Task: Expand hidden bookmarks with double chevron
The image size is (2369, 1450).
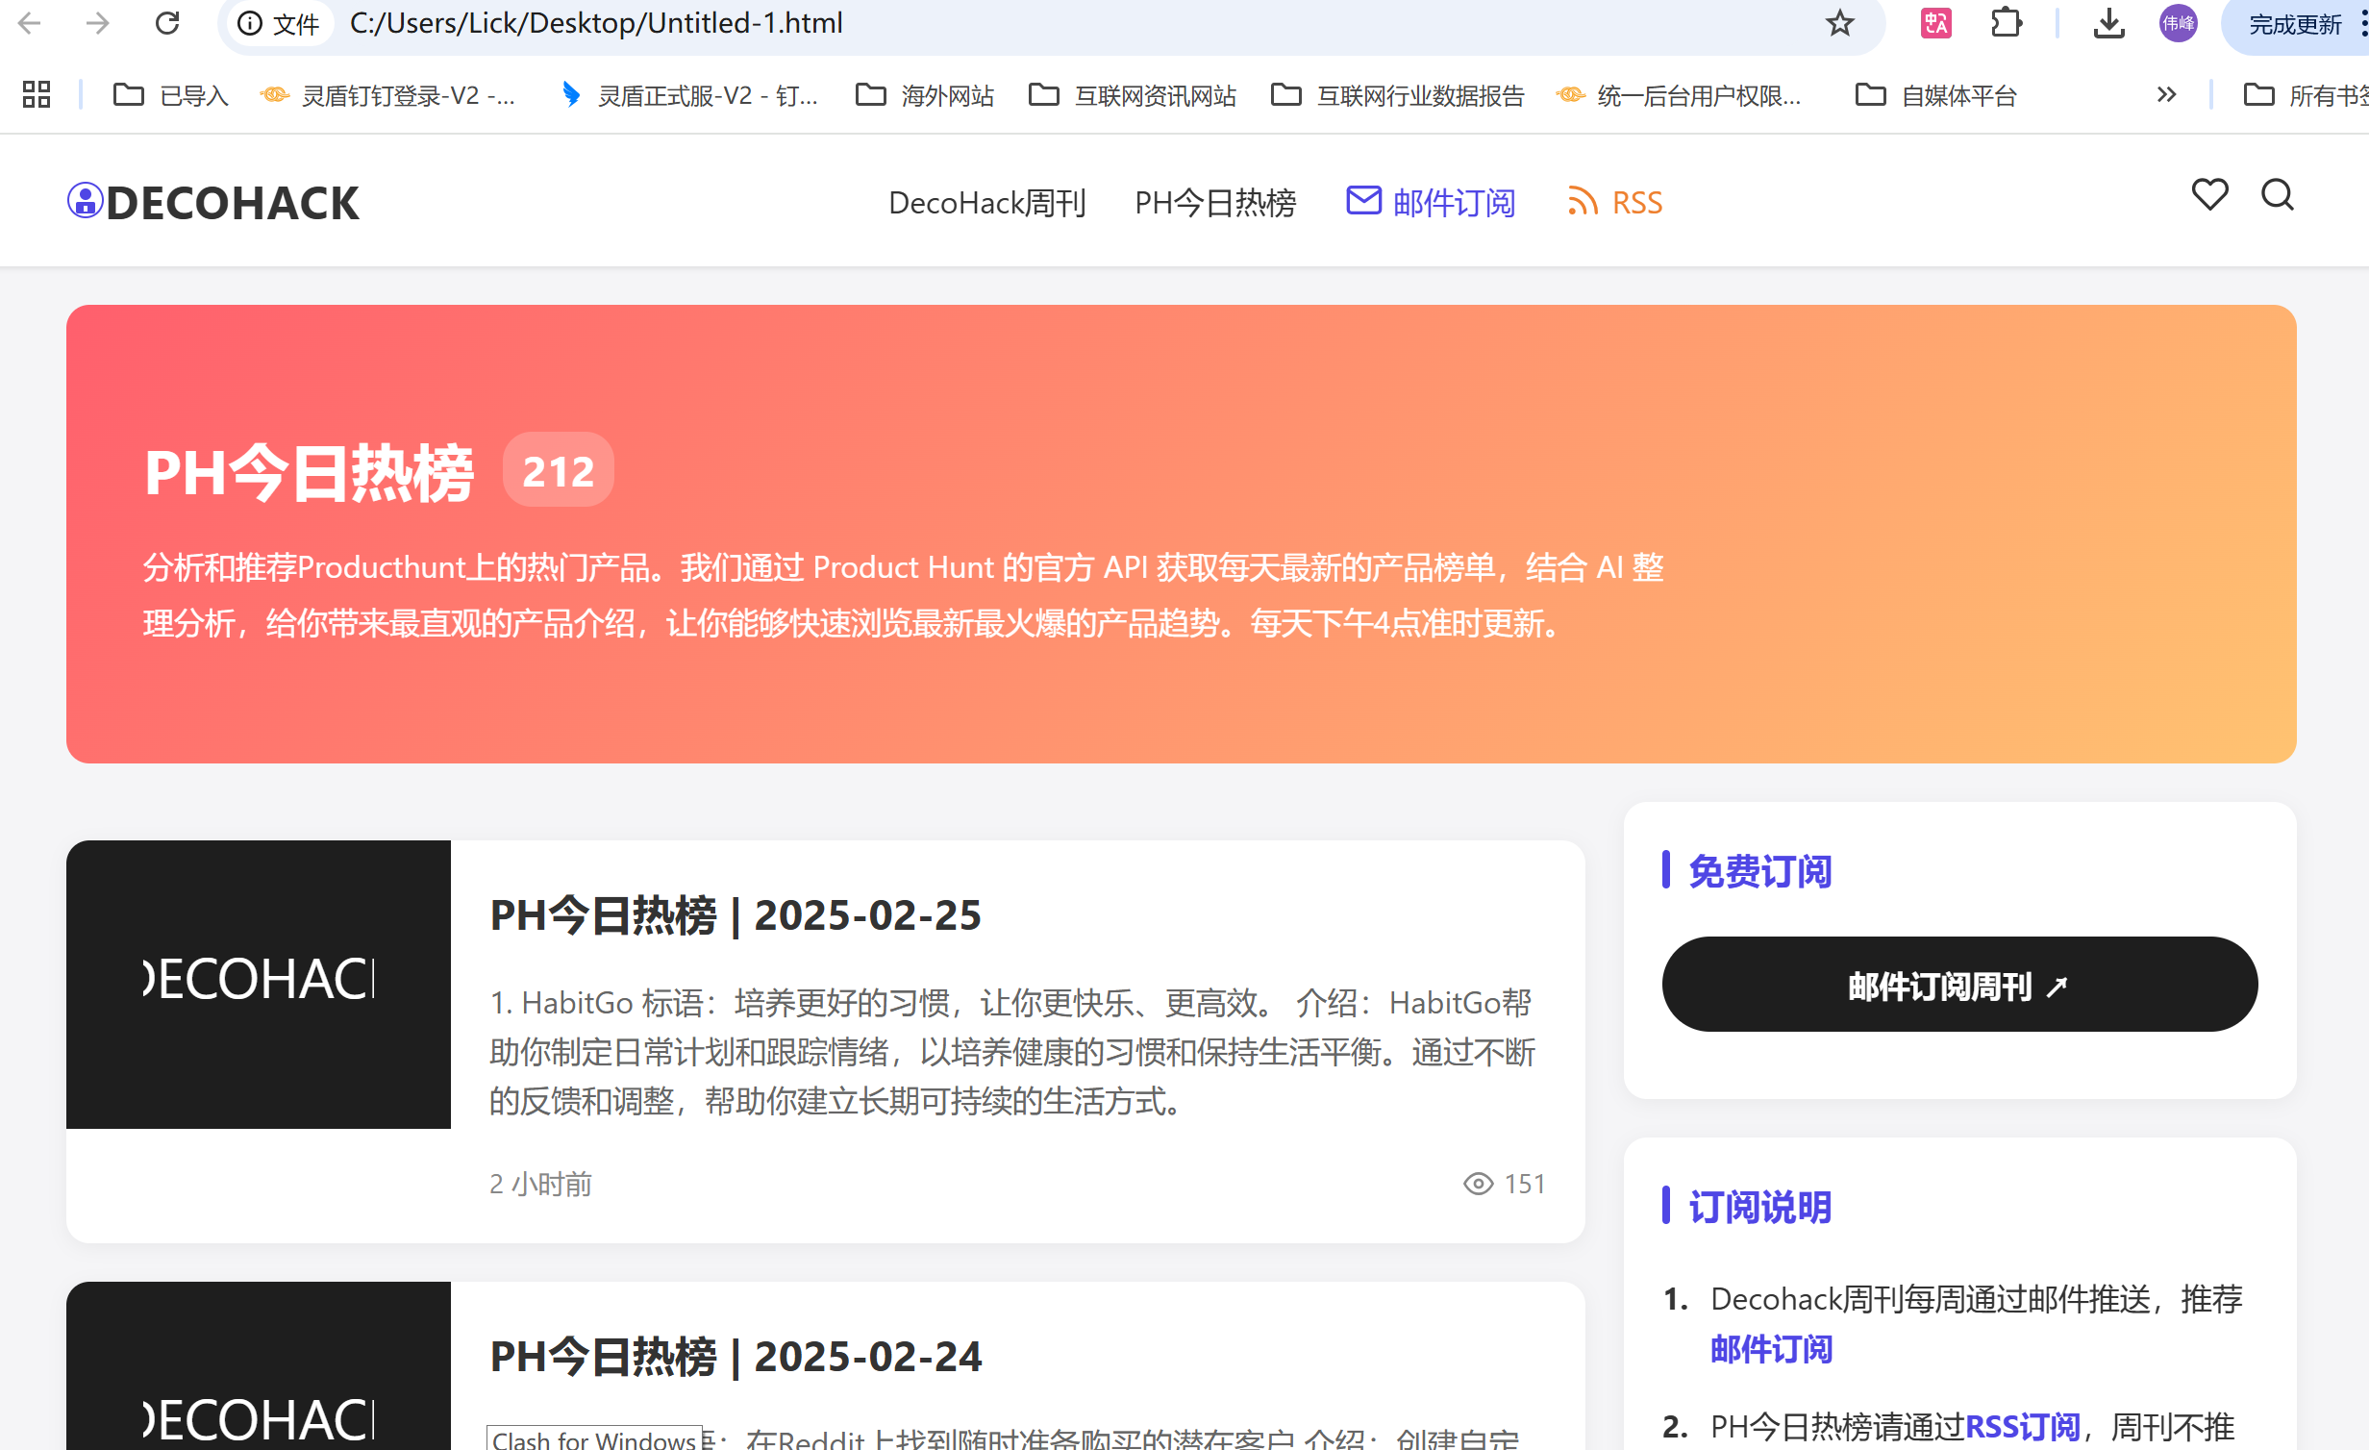Action: (2165, 94)
